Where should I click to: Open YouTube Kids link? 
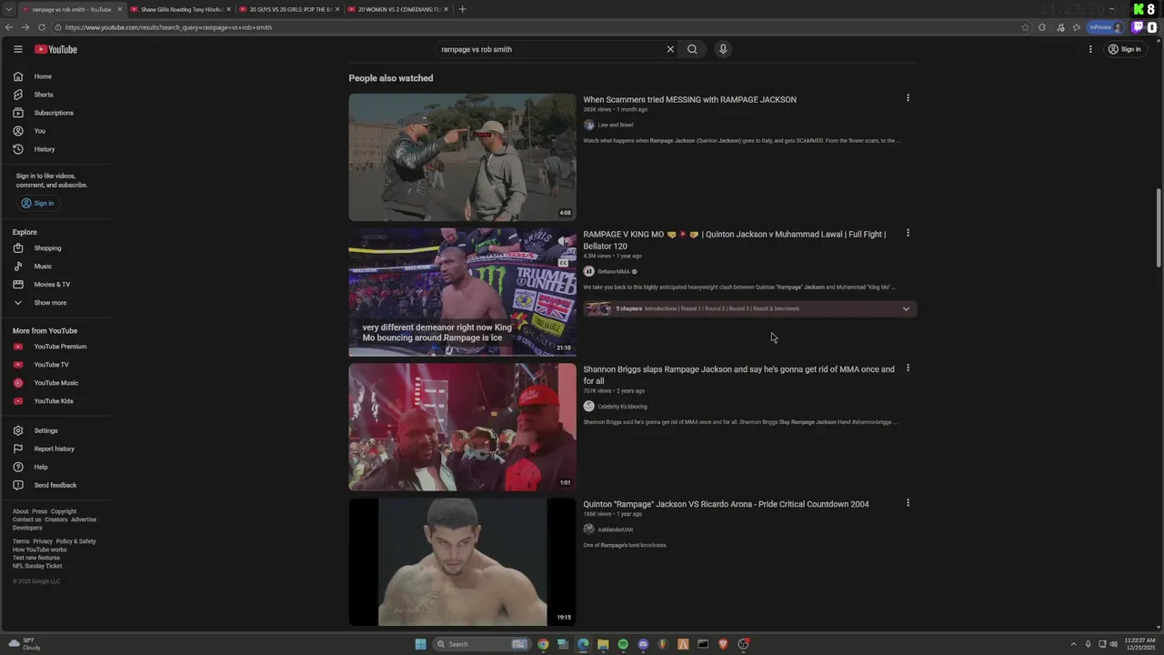tap(54, 401)
